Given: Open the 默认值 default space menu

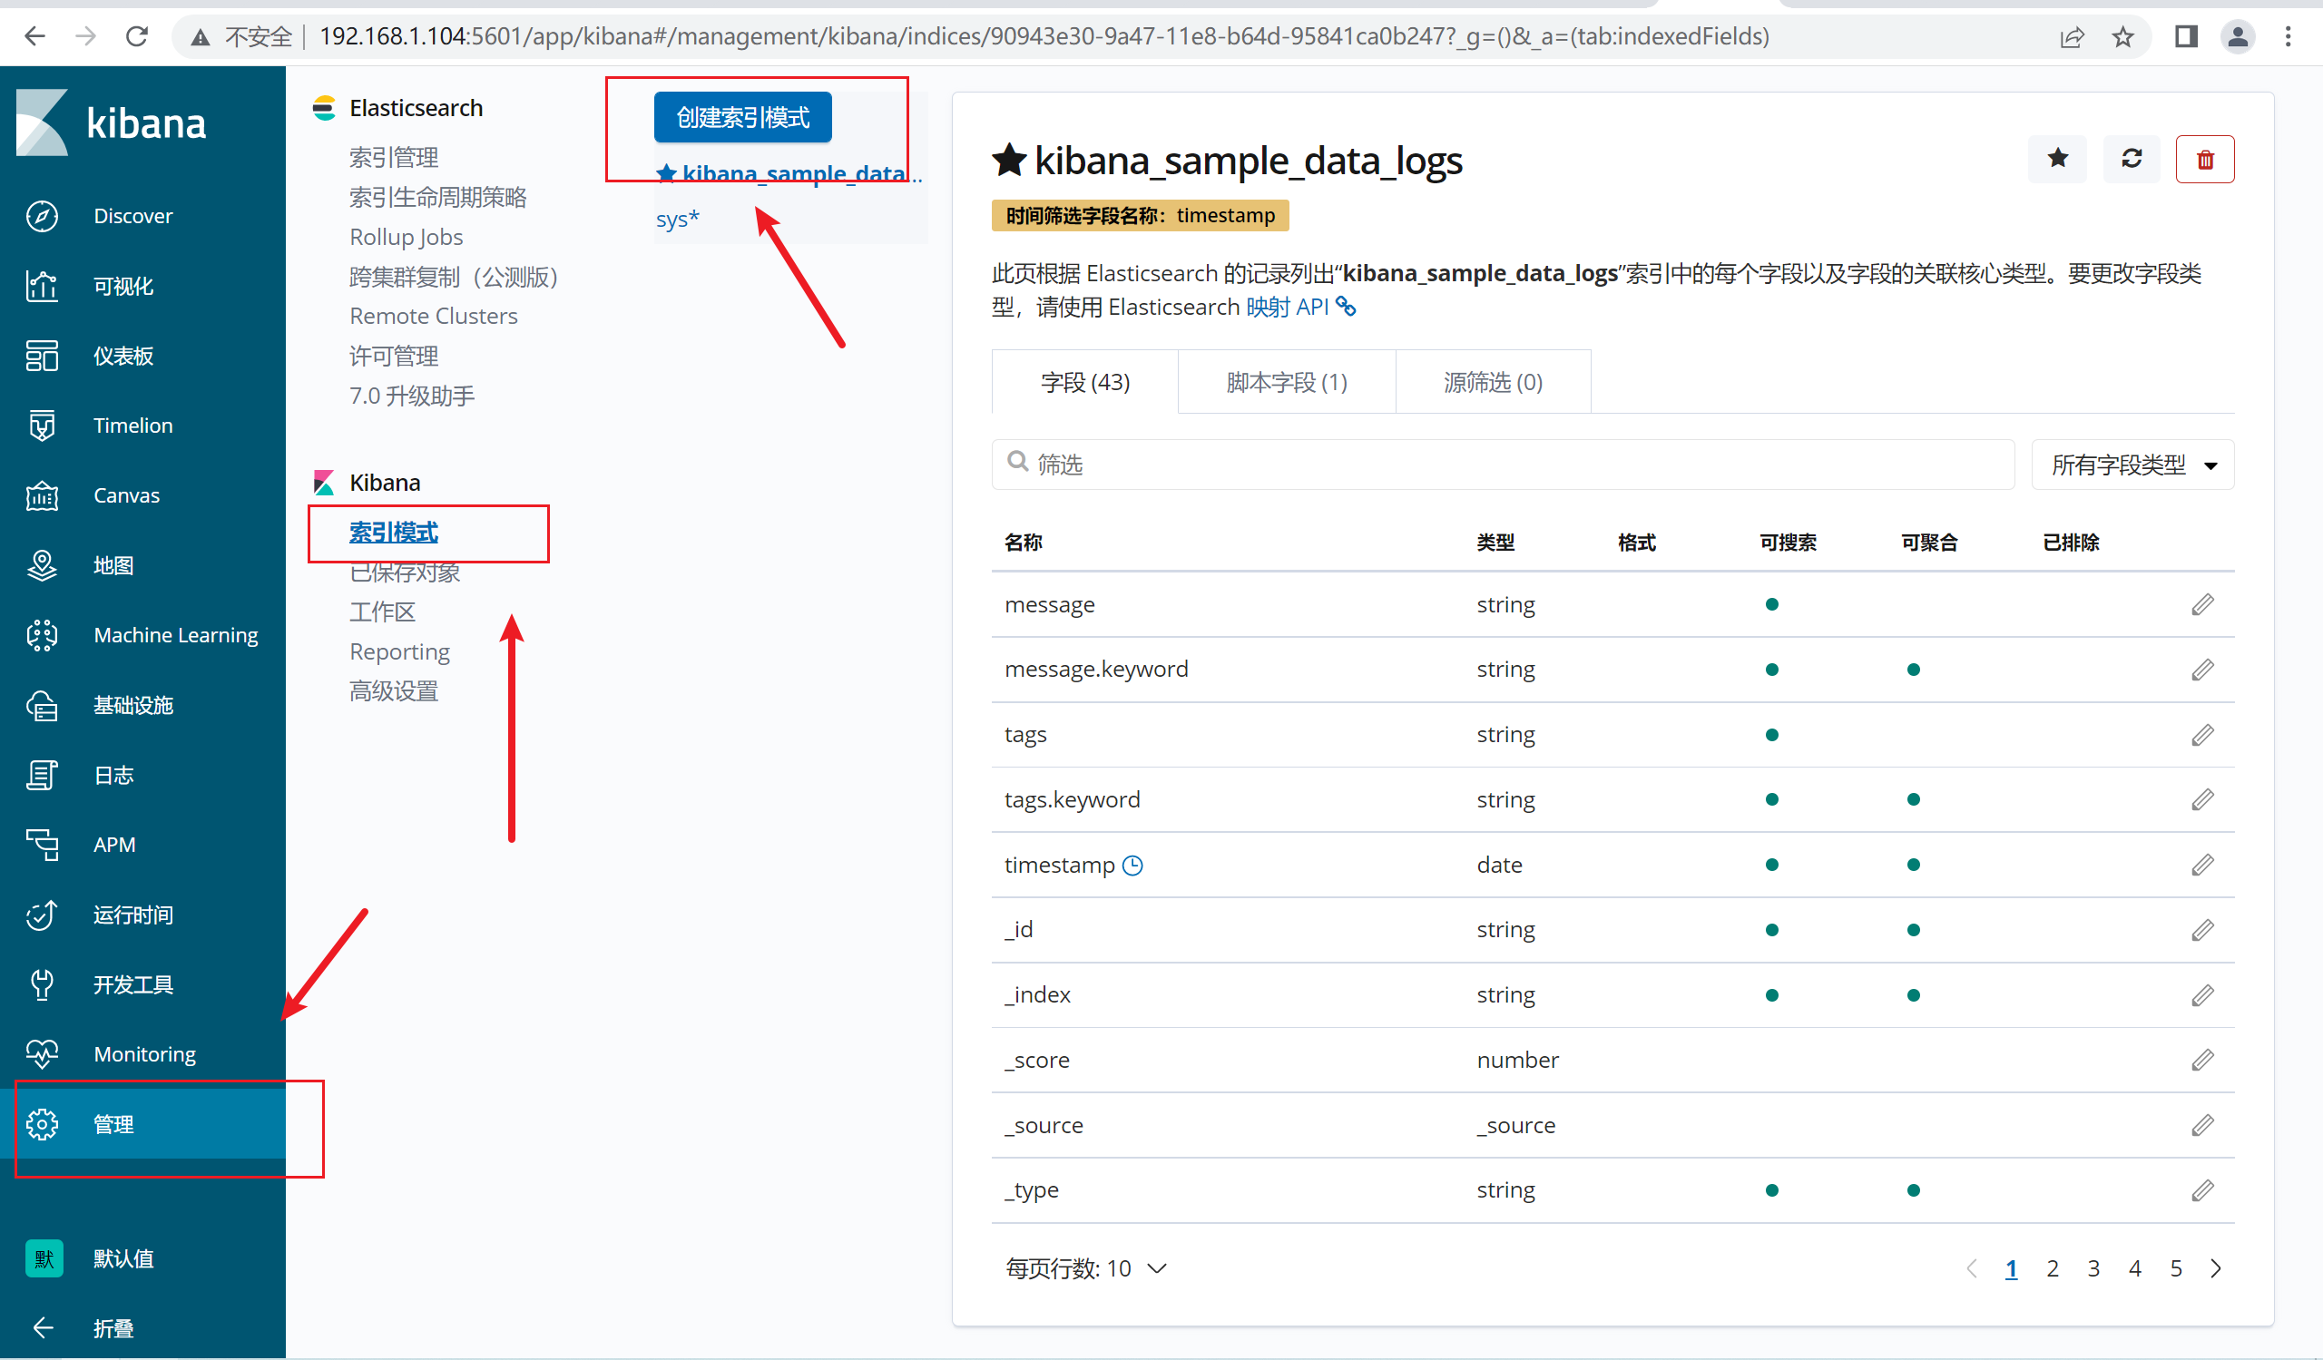Looking at the screenshot, I should click(123, 1258).
